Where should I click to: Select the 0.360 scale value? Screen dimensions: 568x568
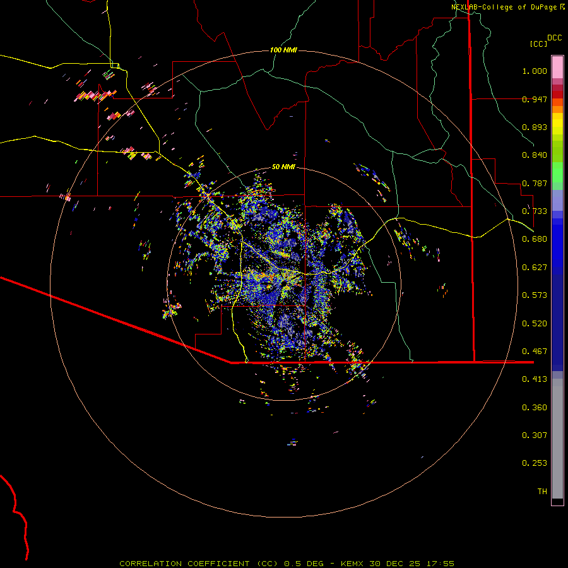[535, 408]
